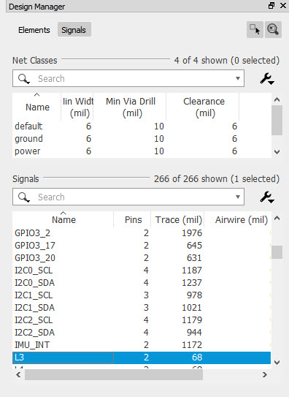
Task: Select the I2C0_SCL signal
Action: (x=142, y=271)
